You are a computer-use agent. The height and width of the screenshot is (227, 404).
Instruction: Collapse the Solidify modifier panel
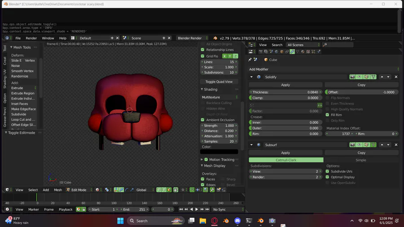tap(251, 77)
